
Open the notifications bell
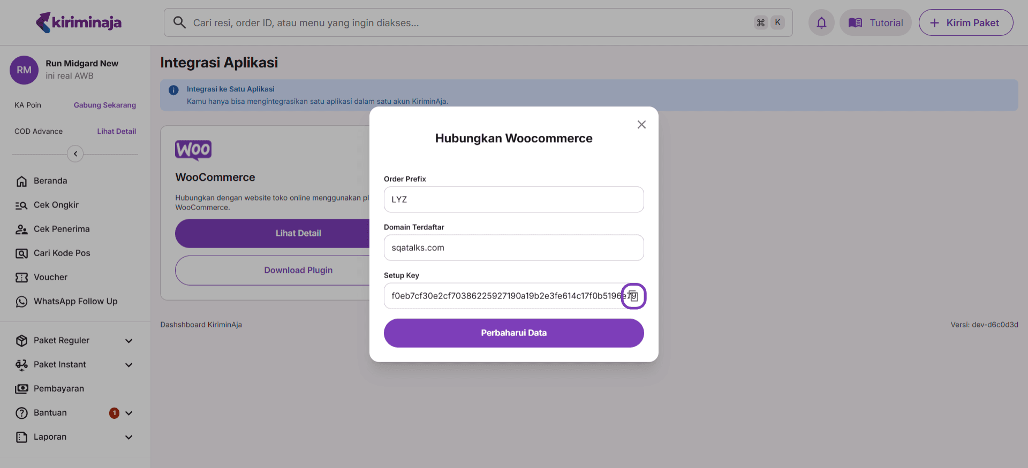coord(821,23)
